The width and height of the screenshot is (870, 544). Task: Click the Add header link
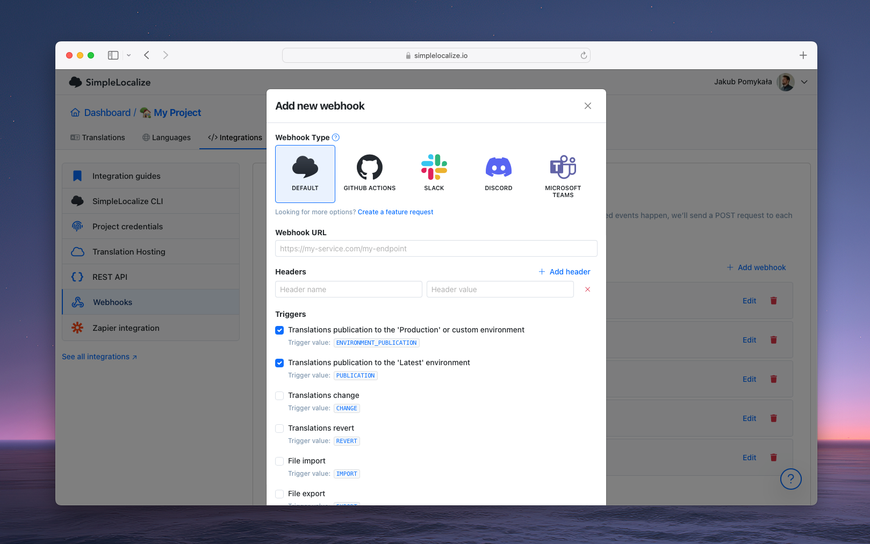[564, 272]
